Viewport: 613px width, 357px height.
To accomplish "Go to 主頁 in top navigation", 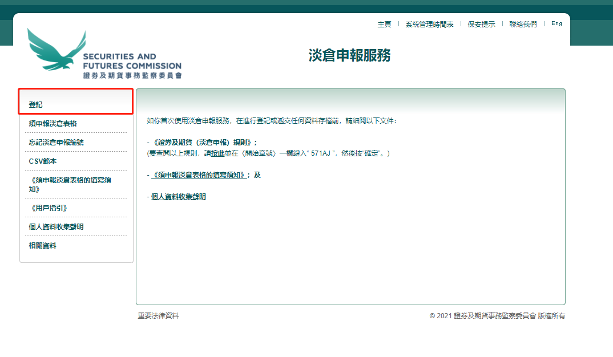I will (x=384, y=25).
